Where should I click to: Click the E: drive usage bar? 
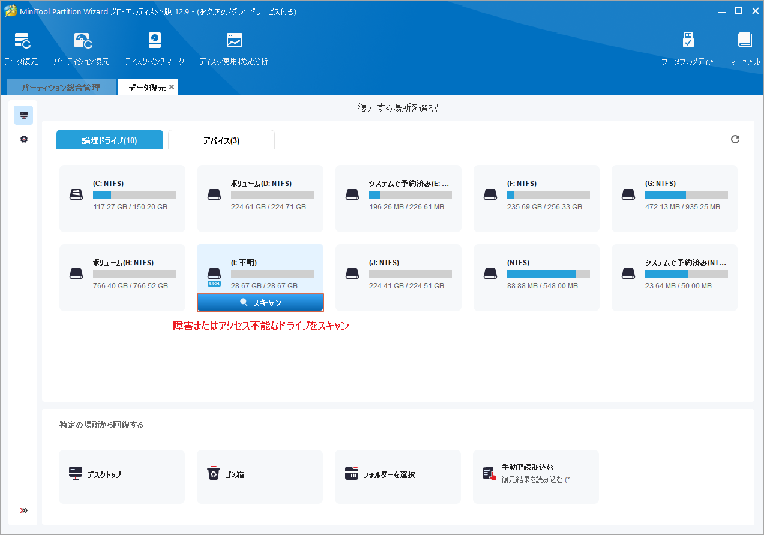(411, 195)
